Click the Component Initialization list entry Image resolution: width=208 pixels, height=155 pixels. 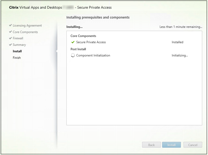[x=93, y=55]
